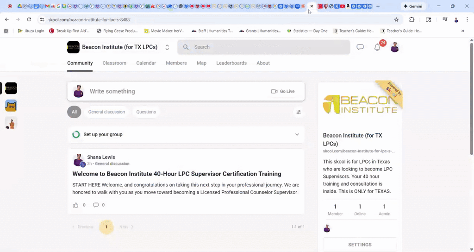
Task: Open the Gemini button in title bar
Action: click(x=413, y=6)
